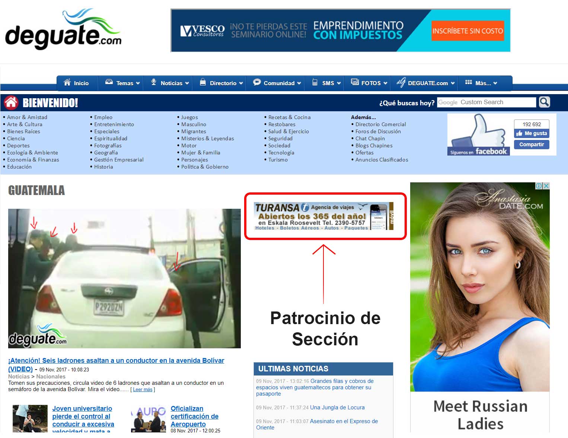Click the ULTIMAS NOTICIAS panel header

pos(323,369)
